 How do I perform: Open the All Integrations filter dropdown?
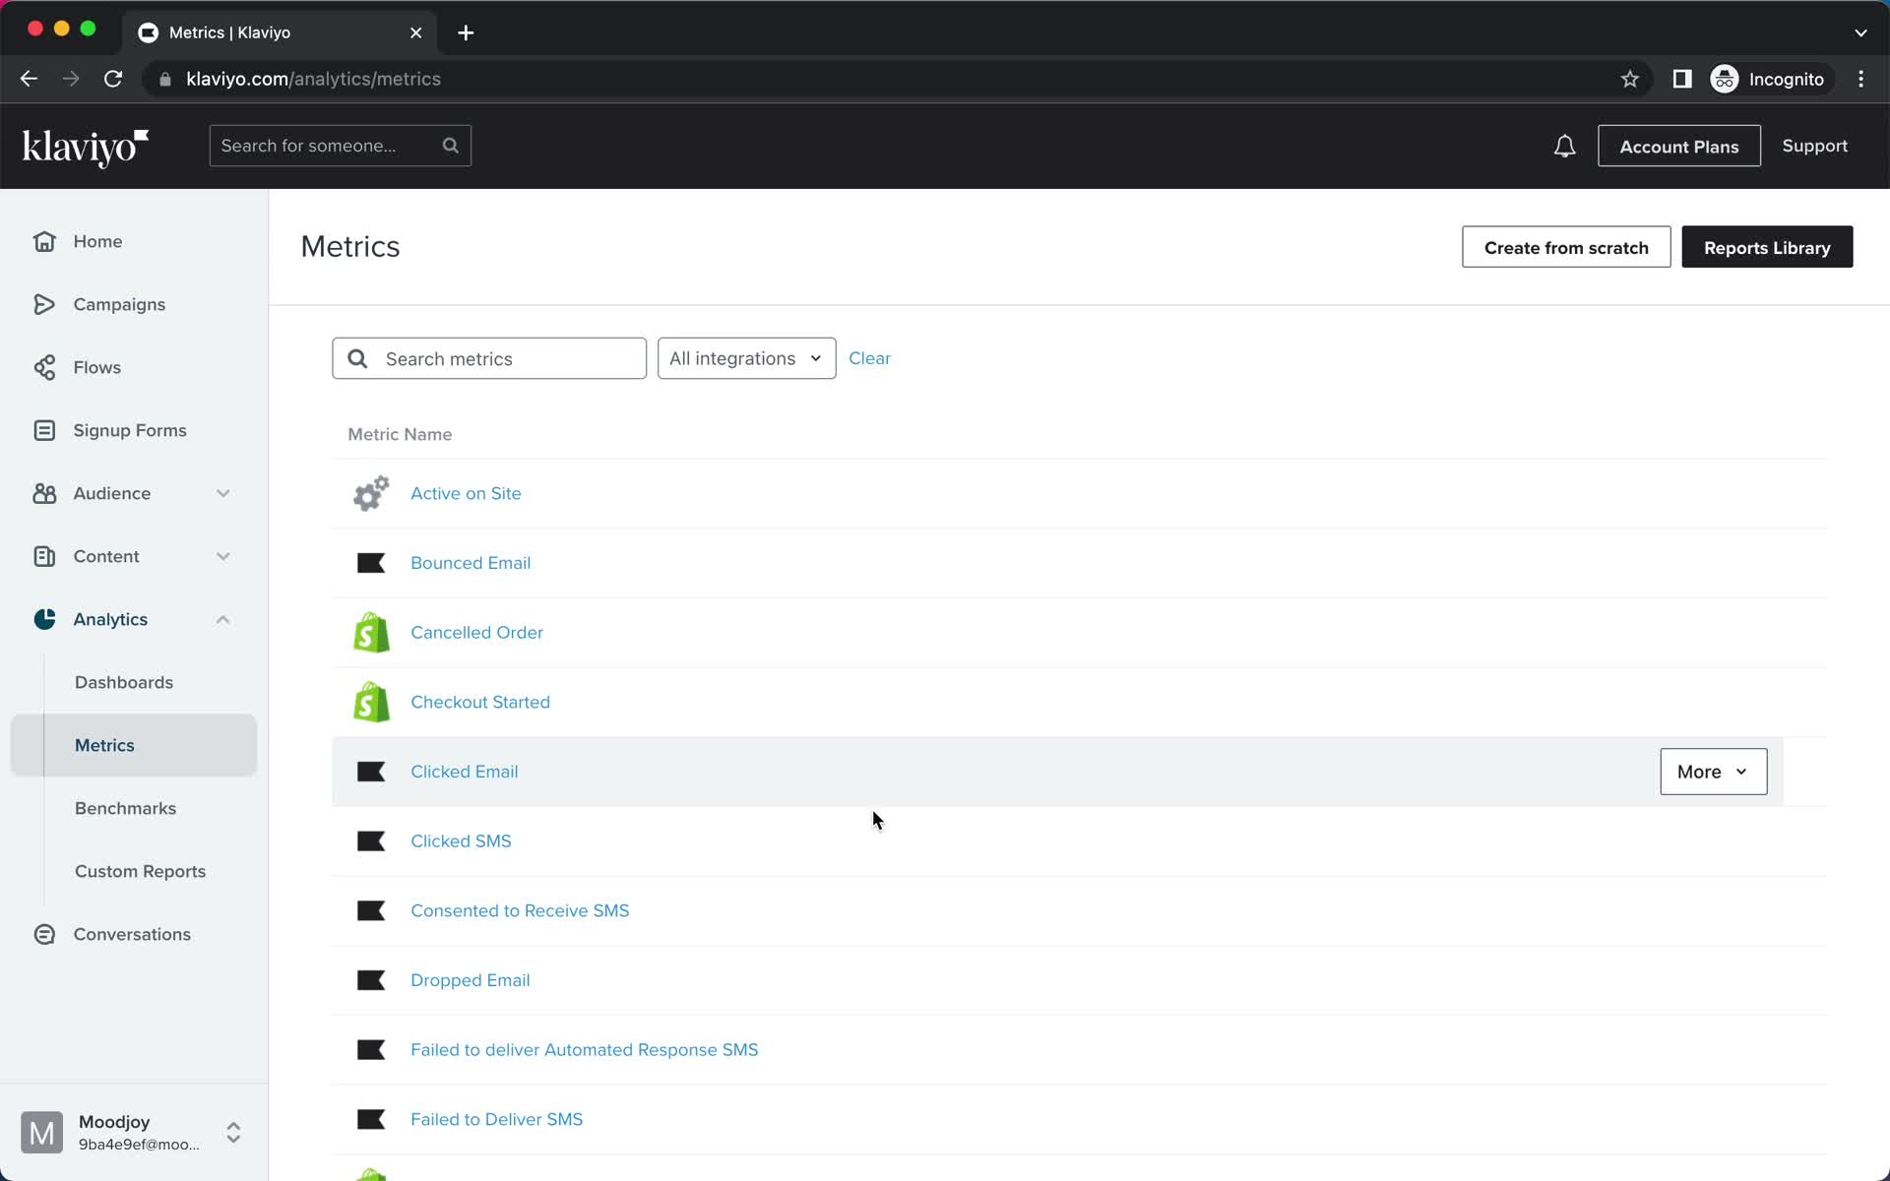coord(744,358)
